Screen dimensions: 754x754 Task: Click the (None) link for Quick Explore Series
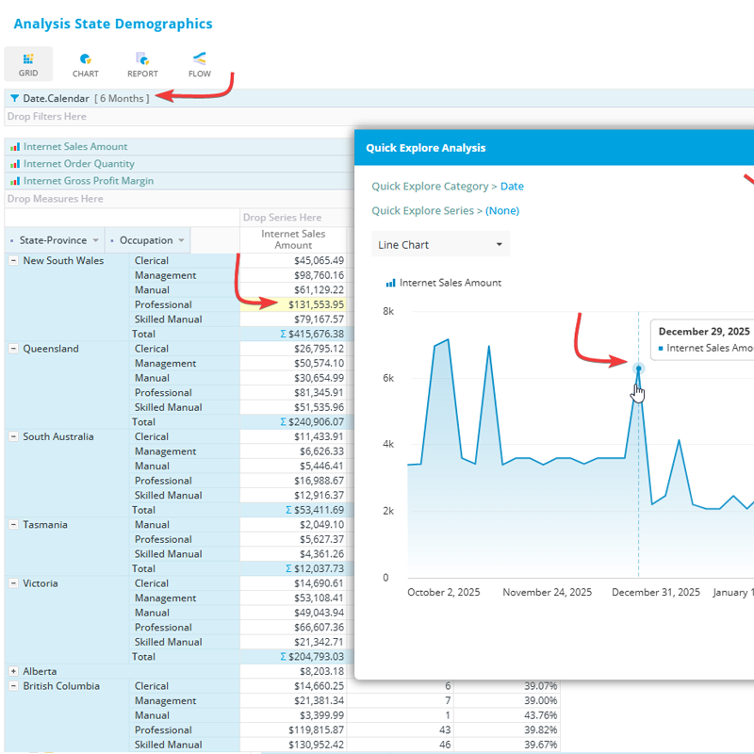coord(501,211)
